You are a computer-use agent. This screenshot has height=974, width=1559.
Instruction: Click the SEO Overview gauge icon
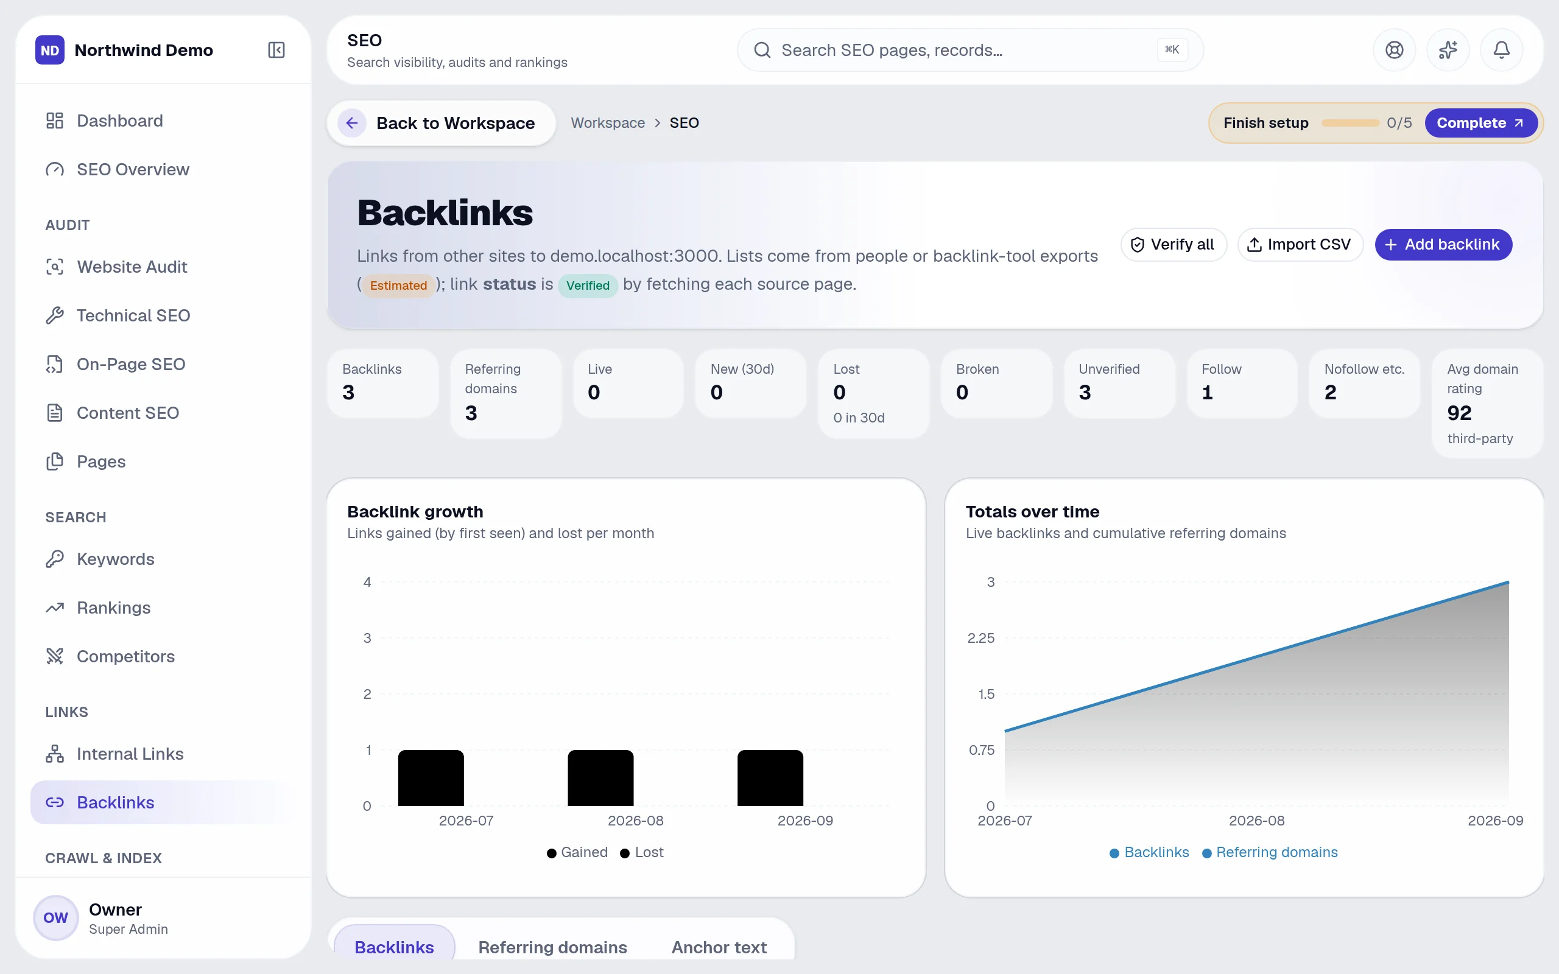pos(55,169)
